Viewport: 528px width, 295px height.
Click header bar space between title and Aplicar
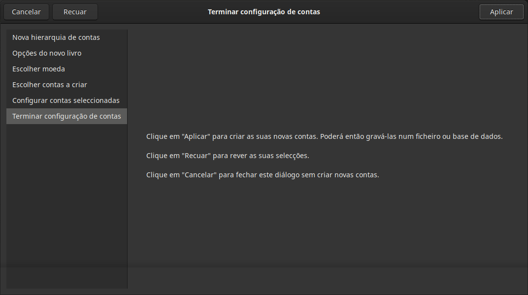click(x=399, y=12)
